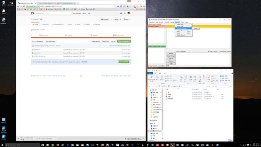Enable Amend Last Commit option in Git Gui
The image size is (261, 147).
[219, 51]
